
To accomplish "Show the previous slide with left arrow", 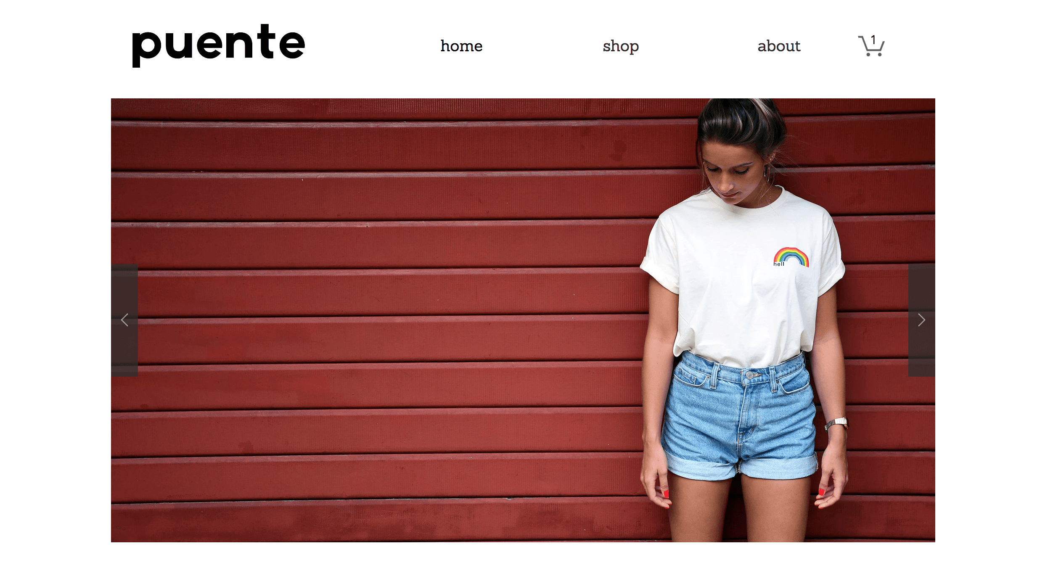I will tap(124, 320).
